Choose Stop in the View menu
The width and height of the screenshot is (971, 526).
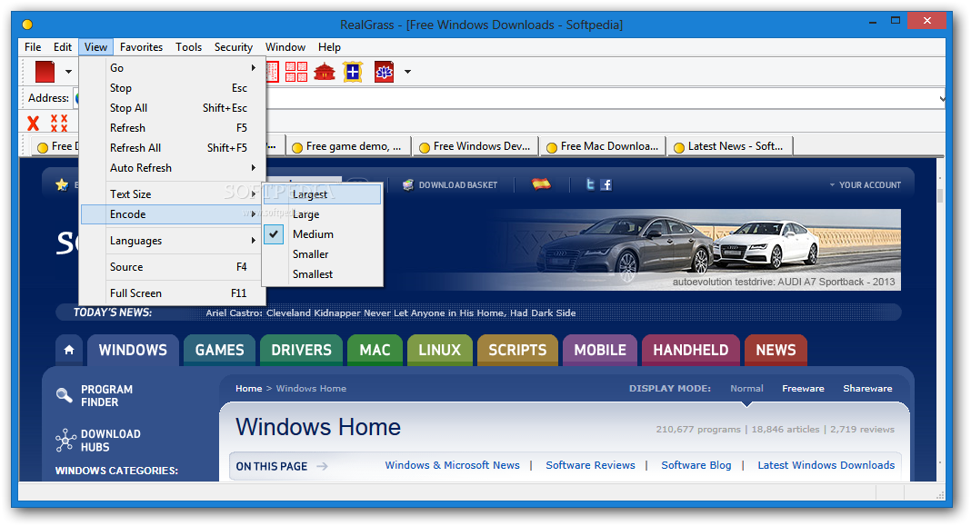(x=173, y=88)
